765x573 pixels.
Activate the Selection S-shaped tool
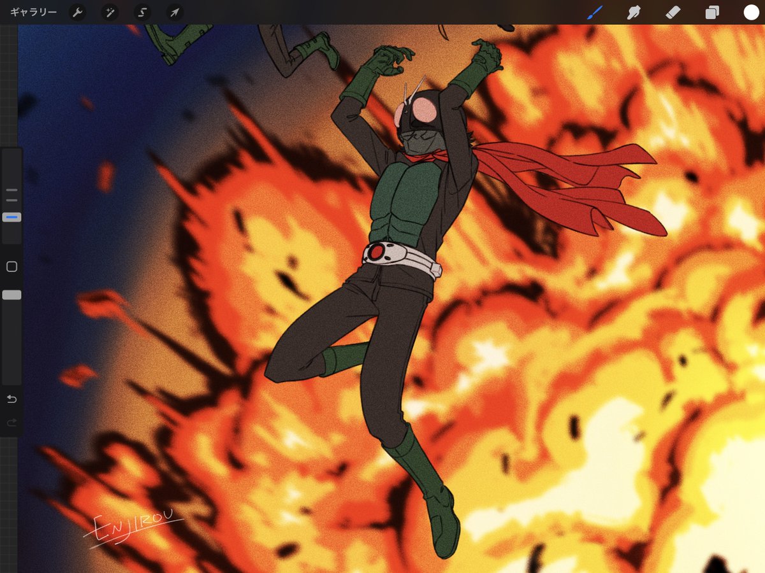pos(142,12)
